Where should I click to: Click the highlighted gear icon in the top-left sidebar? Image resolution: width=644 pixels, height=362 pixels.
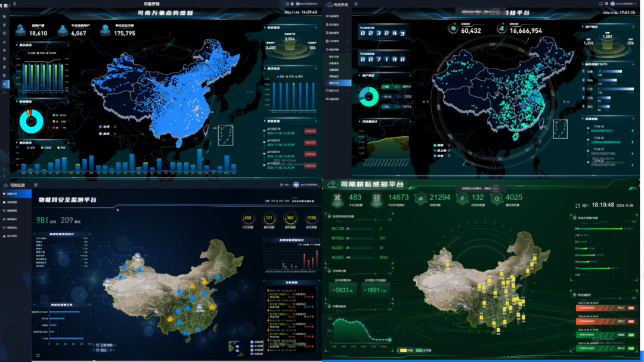click(4, 84)
